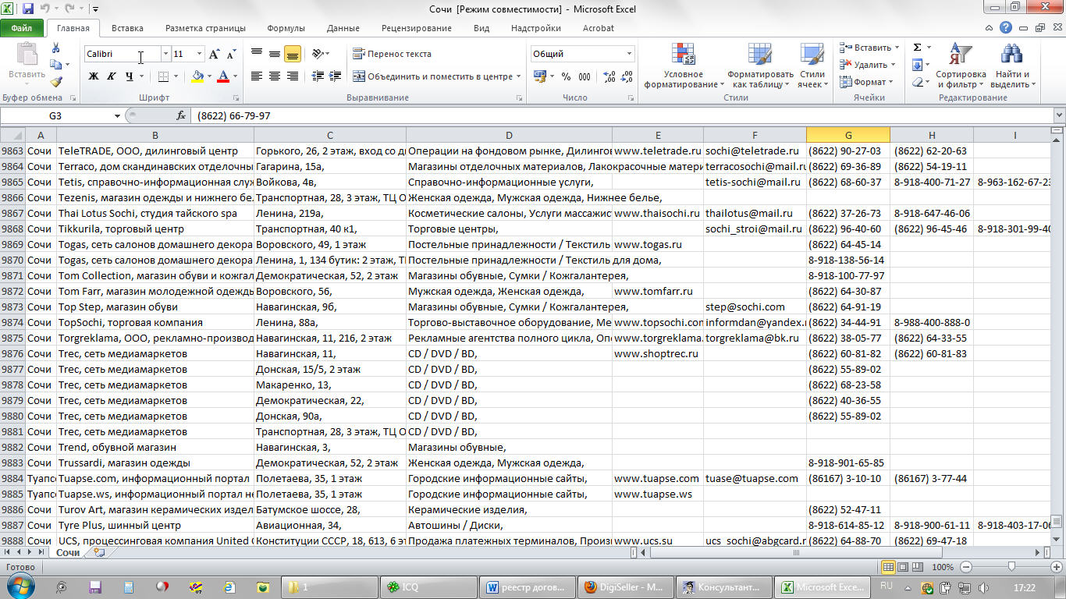Viewport: 1066px width, 599px height.
Task: Click the AutoSum sigma icon
Action: pos(917,48)
